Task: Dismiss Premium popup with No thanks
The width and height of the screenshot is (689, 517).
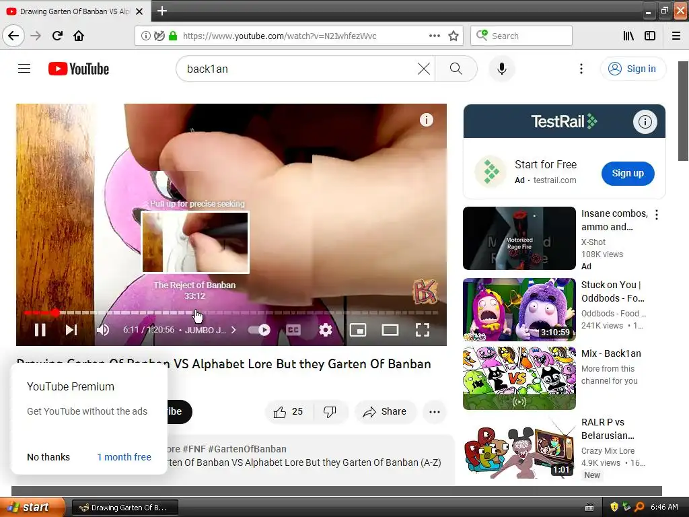Action: click(x=48, y=457)
